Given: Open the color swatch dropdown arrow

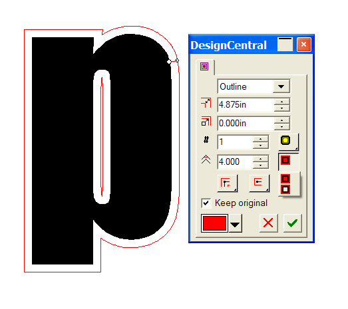Looking at the screenshot, I should (x=235, y=224).
